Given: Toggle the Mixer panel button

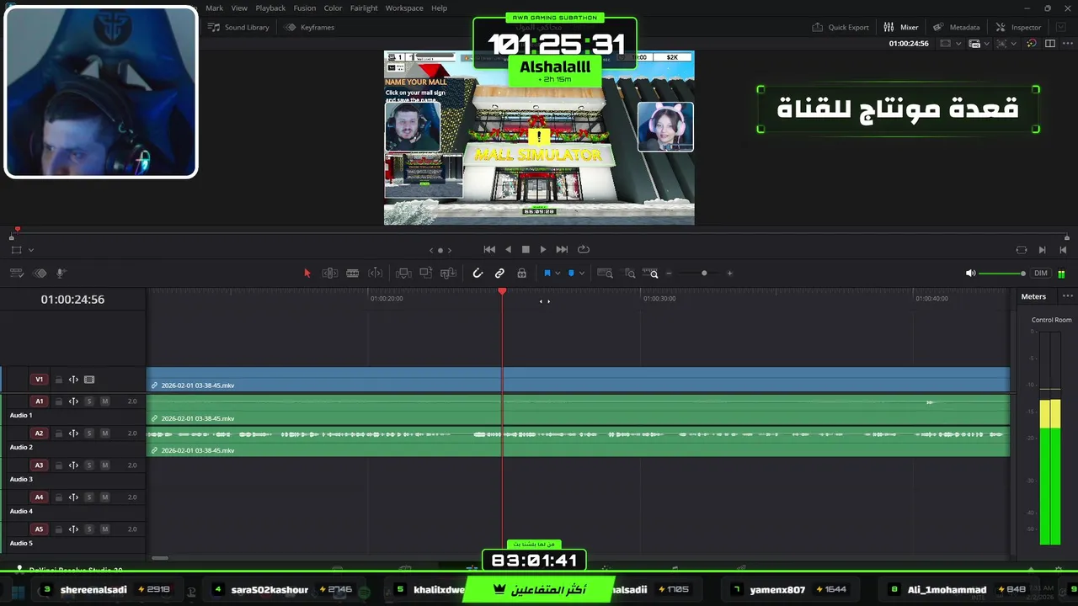Looking at the screenshot, I should 901,27.
